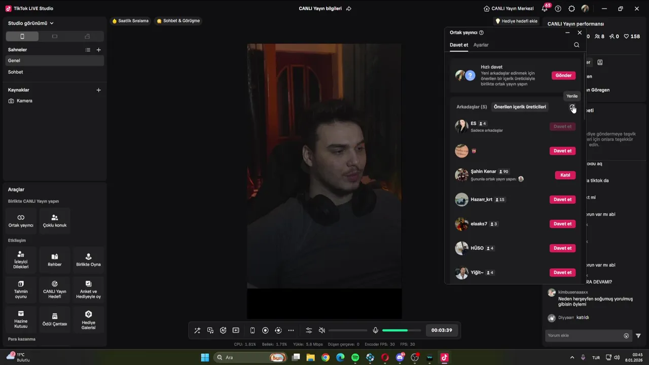Open Spotify from the taskbar
The width and height of the screenshot is (649, 365).
pos(355,357)
